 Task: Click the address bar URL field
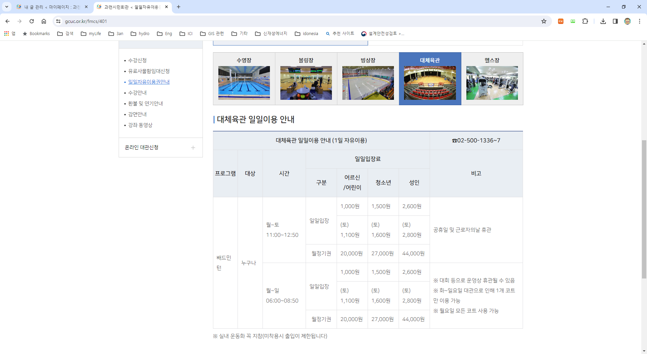pyautogui.click(x=270, y=21)
